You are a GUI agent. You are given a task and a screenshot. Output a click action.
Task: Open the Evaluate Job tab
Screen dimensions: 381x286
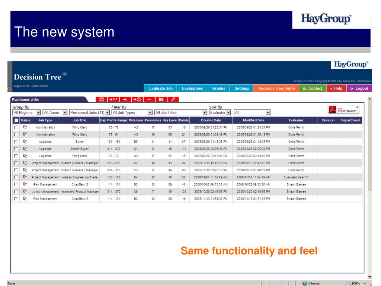pos(161,88)
